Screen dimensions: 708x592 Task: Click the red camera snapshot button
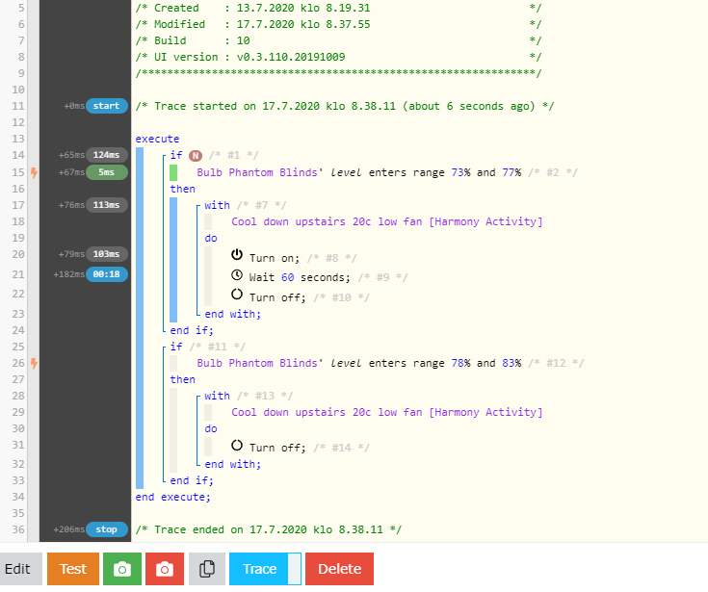click(x=165, y=569)
